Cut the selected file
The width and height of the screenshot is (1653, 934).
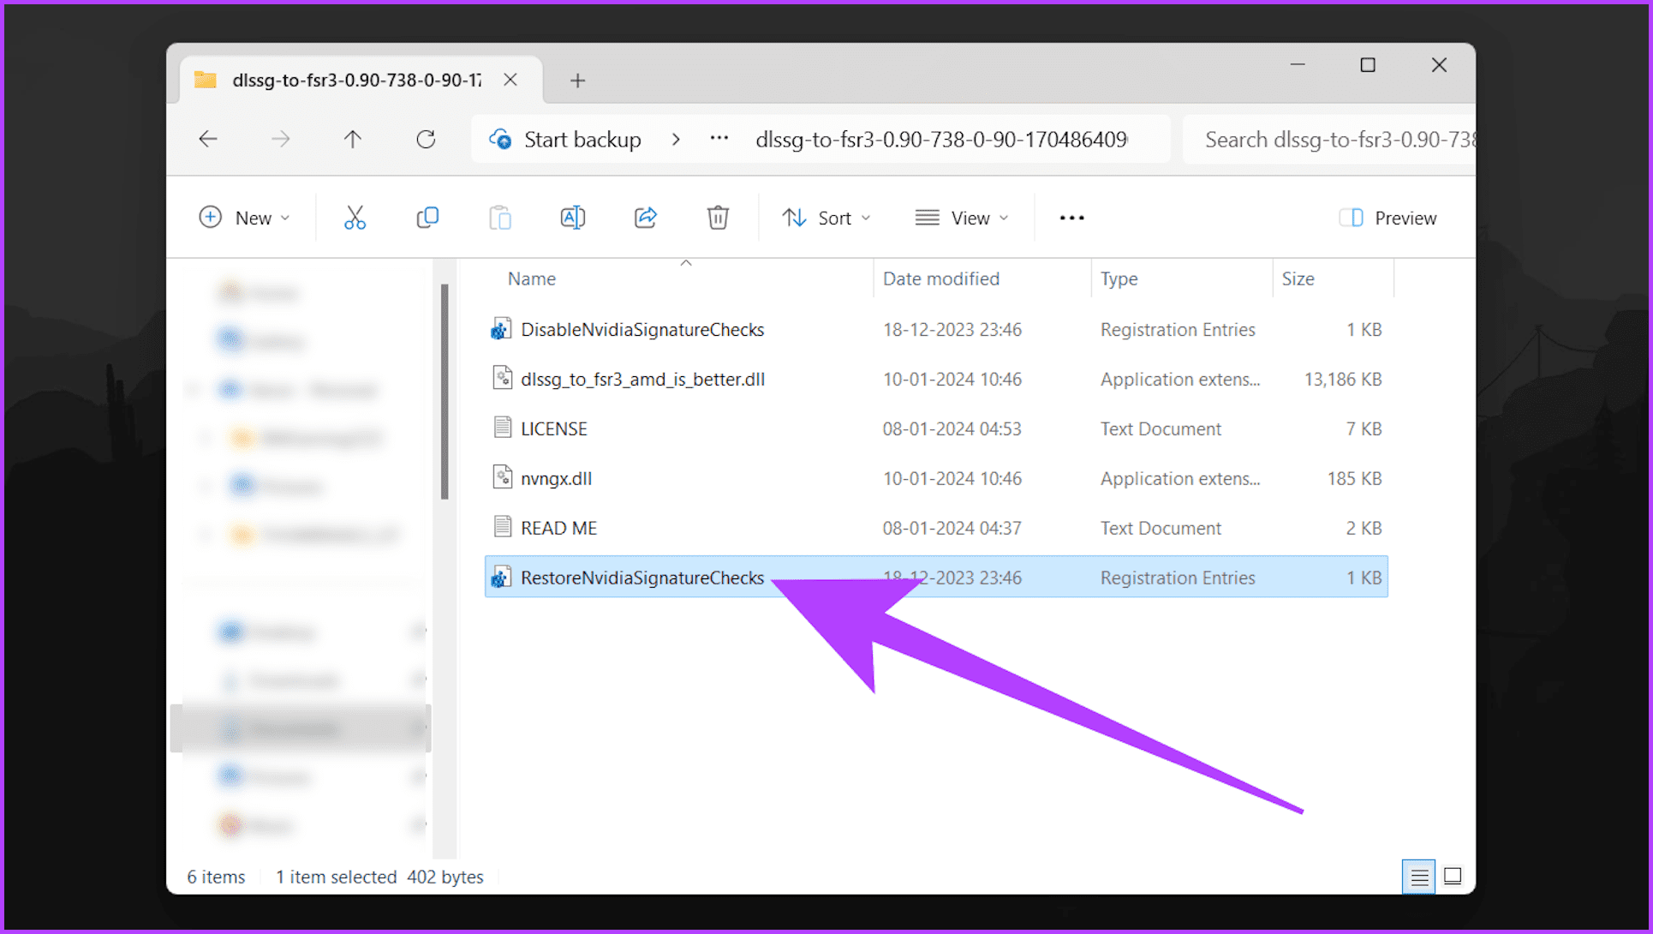pyautogui.click(x=355, y=217)
